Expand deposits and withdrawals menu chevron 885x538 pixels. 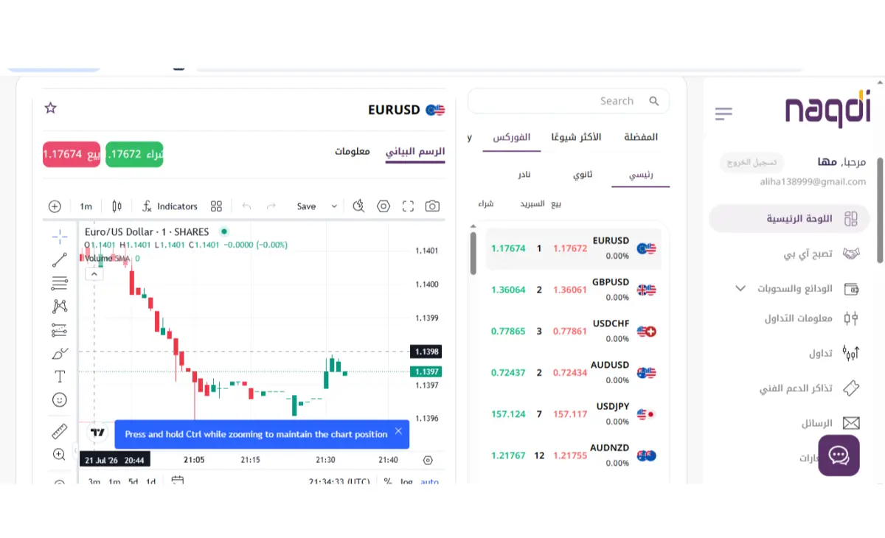pos(740,288)
